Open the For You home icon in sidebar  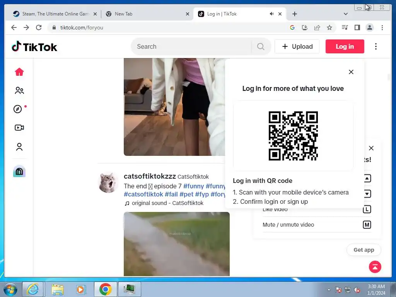[x=19, y=72]
